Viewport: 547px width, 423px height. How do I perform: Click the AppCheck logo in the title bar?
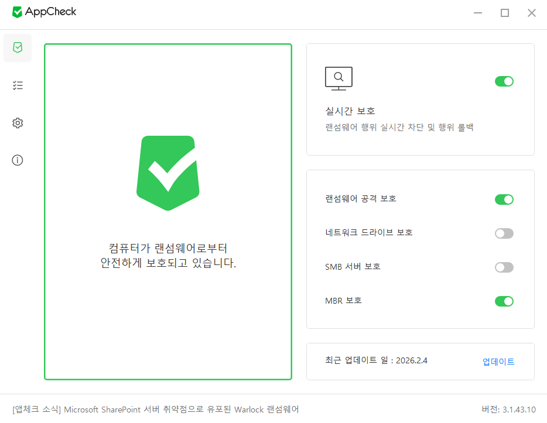click(44, 12)
